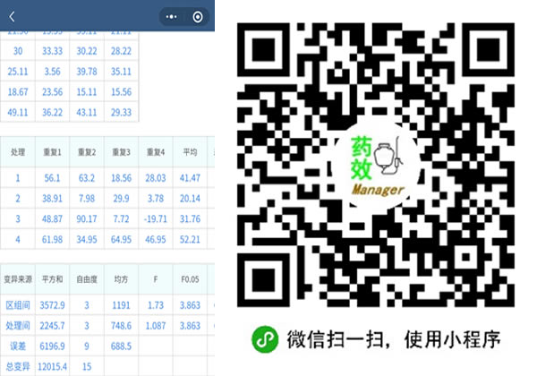This screenshot has height=376, width=537.
Task: Click the average value 41.47
Action: coord(190,178)
